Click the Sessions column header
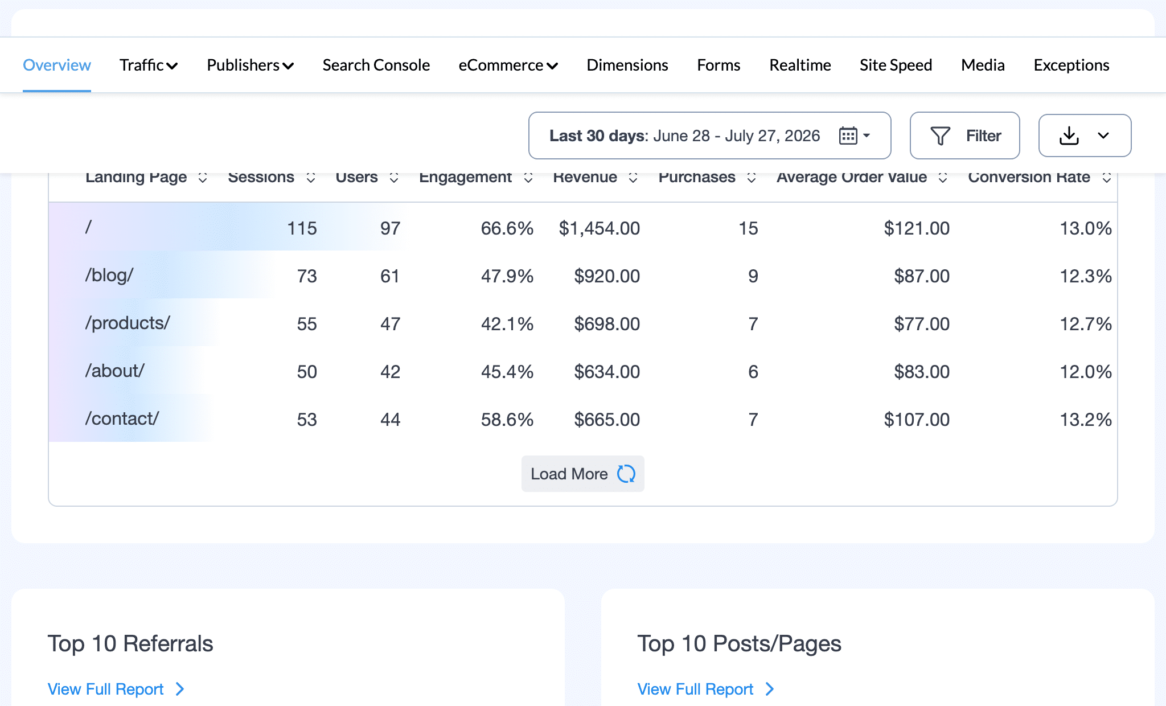Image resolution: width=1166 pixels, height=706 pixels. click(x=261, y=177)
